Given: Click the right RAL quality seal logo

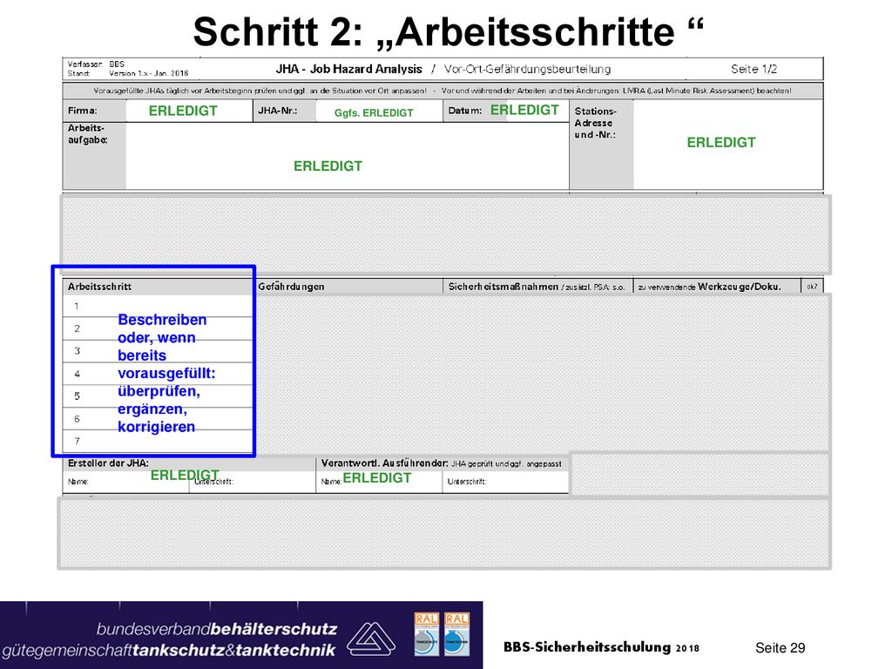Looking at the screenshot, I should click(456, 634).
